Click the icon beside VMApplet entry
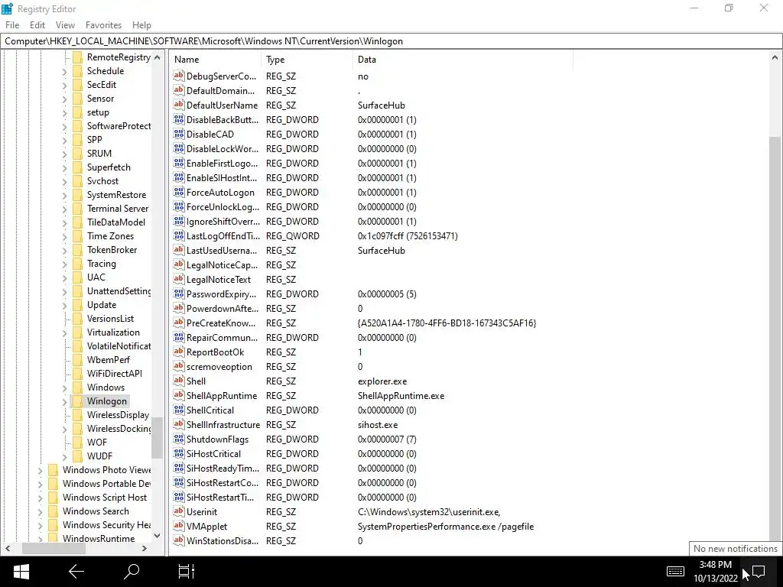Viewport: 783px width, 587px height. click(179, 526)
